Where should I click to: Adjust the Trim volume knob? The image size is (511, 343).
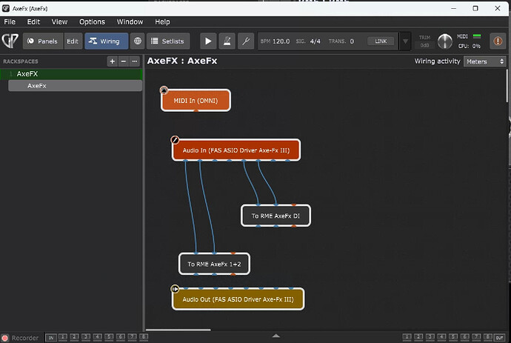[445, 41]
